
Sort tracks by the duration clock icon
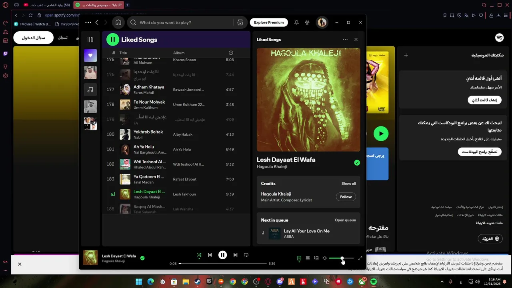click(231, 53)
